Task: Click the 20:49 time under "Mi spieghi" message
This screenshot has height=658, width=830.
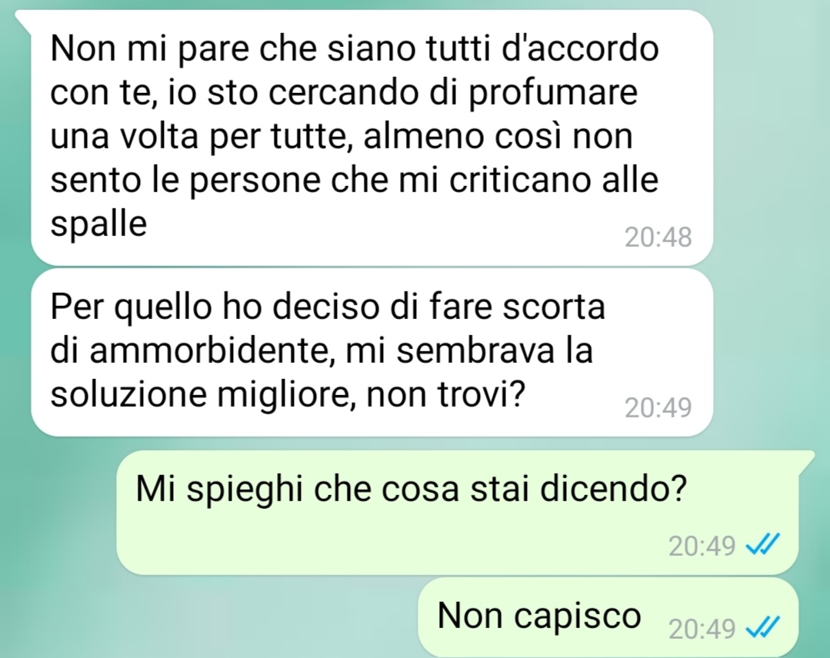Action: coord(702,545)
